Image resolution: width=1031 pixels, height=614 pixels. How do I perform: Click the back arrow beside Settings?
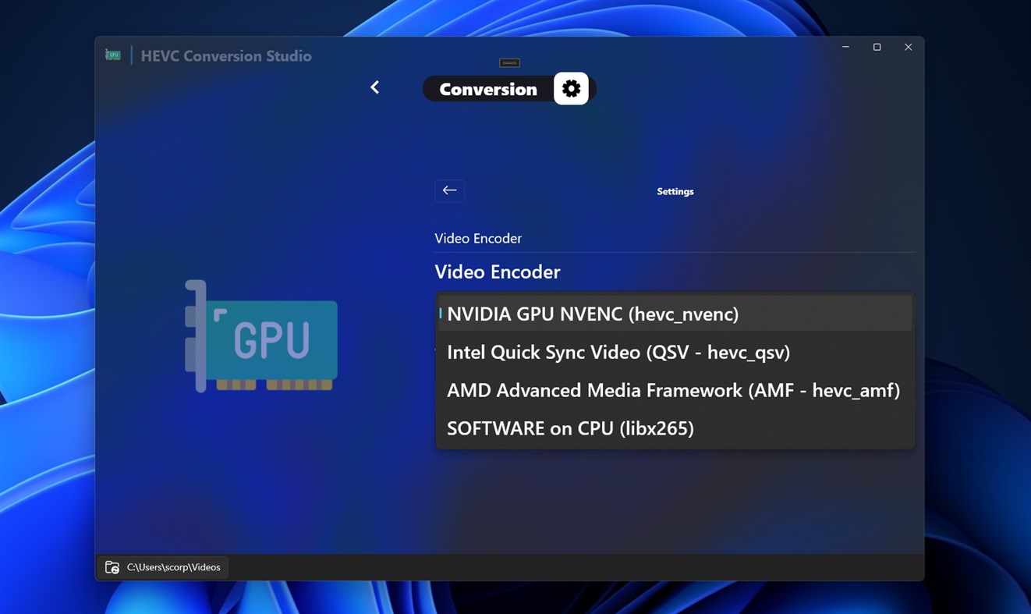pos(449,190)
